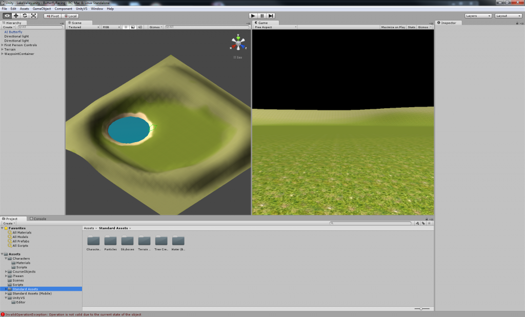Select All Prefabs favorite
The width and height of the screenshot is (525, 317).
pos(21,241)
